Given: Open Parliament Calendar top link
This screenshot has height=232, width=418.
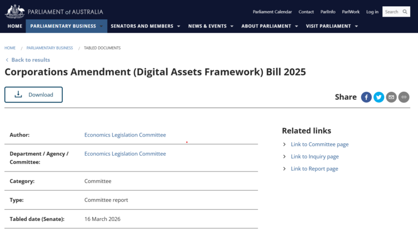Looking at the screenshot, I should 272,12.
